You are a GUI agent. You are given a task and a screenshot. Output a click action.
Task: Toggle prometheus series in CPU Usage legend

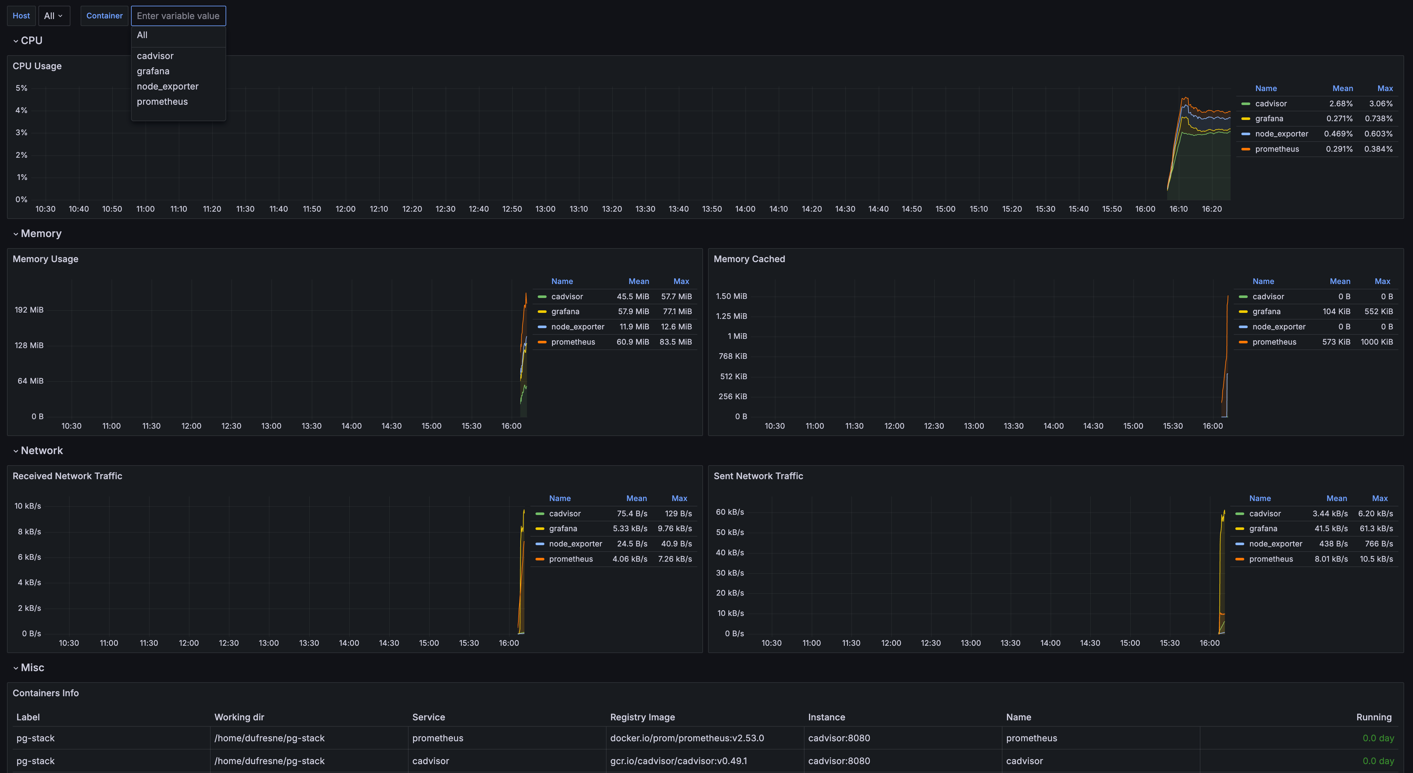1276,149
